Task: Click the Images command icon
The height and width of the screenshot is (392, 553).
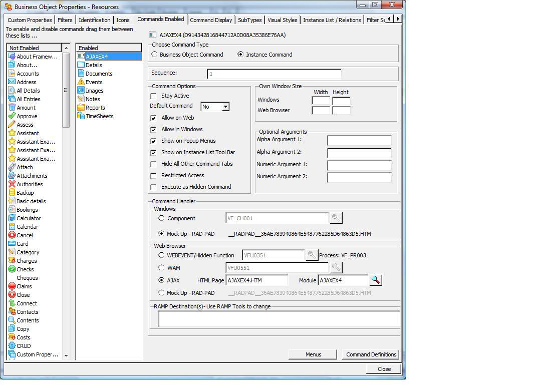Action: (81, 90)
